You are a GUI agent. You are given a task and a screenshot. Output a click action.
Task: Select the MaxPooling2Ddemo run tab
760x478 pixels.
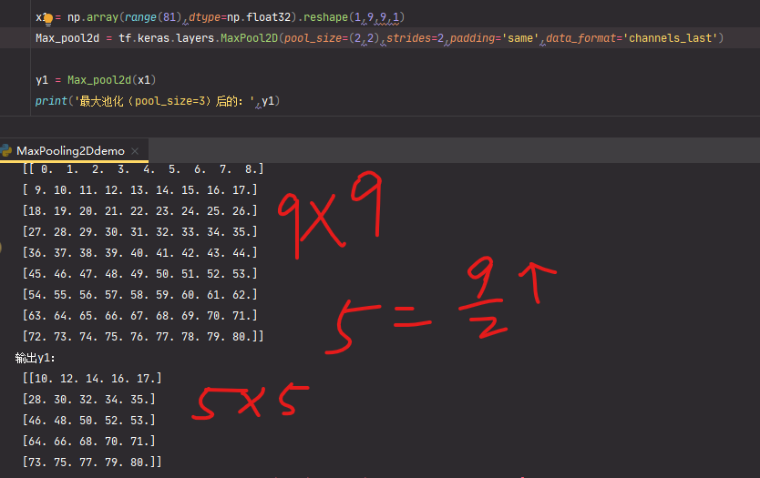pos(70,151)
